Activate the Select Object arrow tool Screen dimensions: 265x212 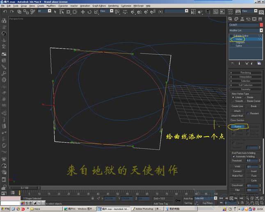tap(55, 12)
